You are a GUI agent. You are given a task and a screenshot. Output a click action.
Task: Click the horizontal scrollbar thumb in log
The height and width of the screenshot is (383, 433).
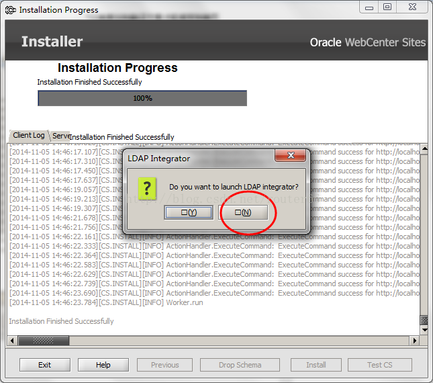(x=44, y=341)
